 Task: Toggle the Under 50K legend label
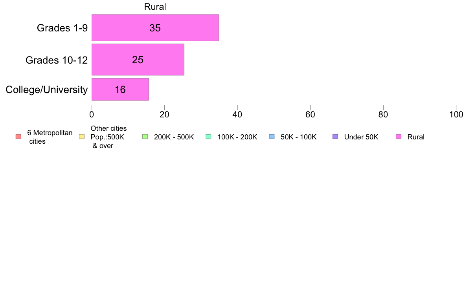pos(361,137)
